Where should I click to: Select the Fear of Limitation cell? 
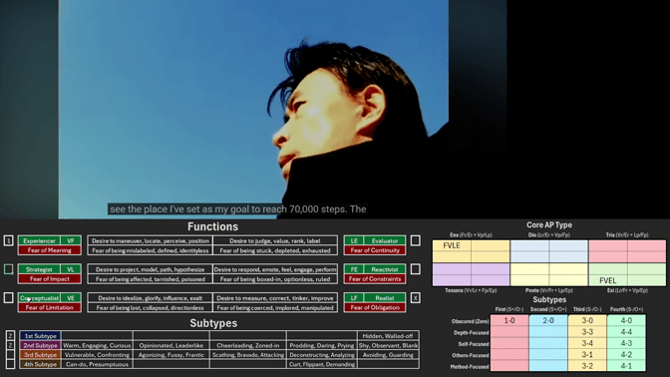pyautogui.click(x=50, y=308)
